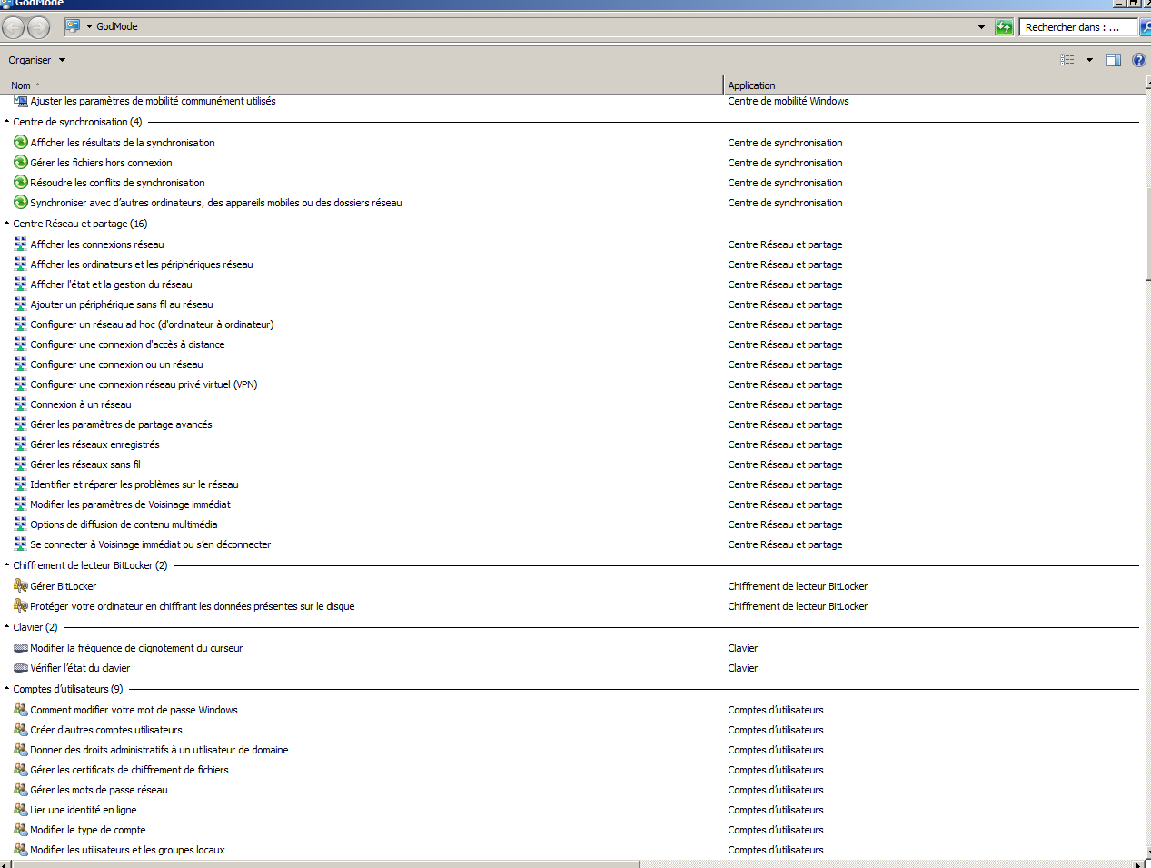Collapse the 'Centre Réseau et partage (16)' group

[6, 224]
